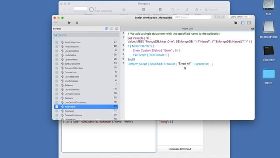Click the script icon beside ListDatabases
280x158 pixels.
click(x=62, y=77)
